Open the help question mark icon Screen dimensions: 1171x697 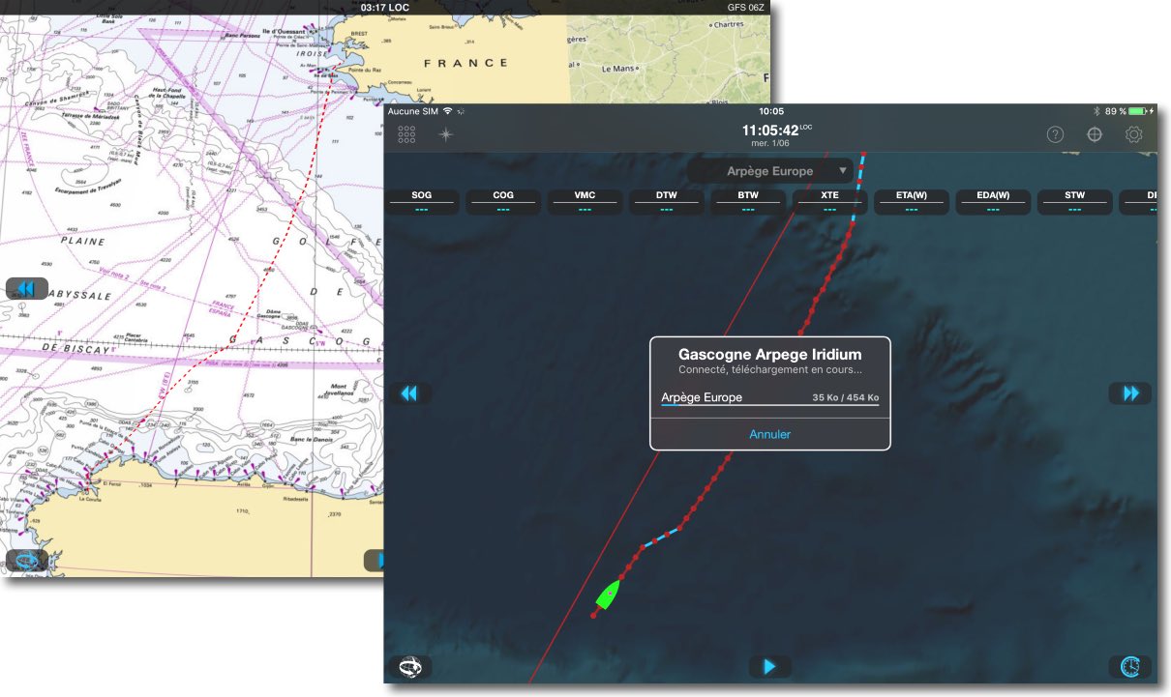pos(1056,134)
